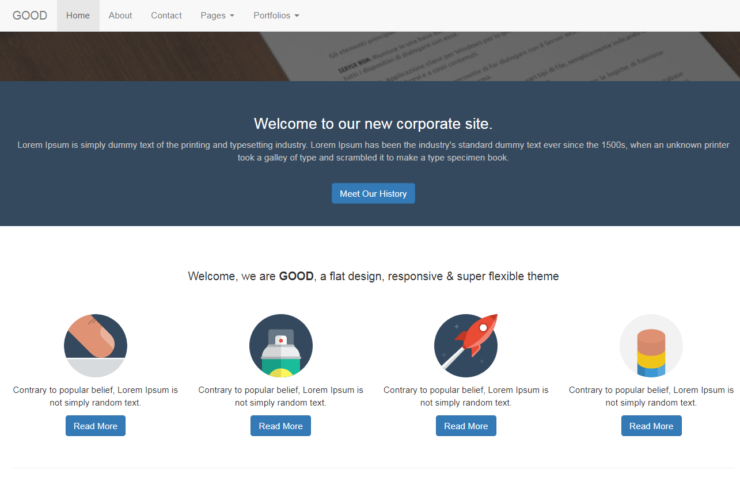
Task: Click Read More under the cylinders icon
Action: click(651, 426)
